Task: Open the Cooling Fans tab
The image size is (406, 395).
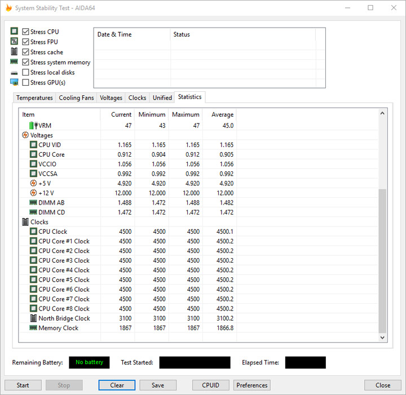Action: click(x=76, y=98)
